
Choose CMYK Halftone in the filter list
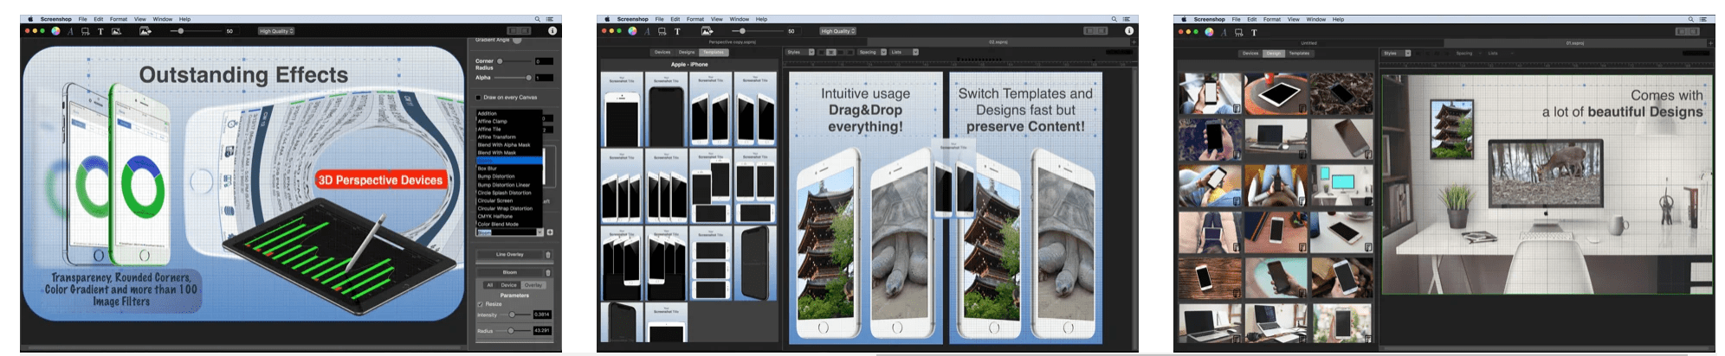tap(509, 216)
